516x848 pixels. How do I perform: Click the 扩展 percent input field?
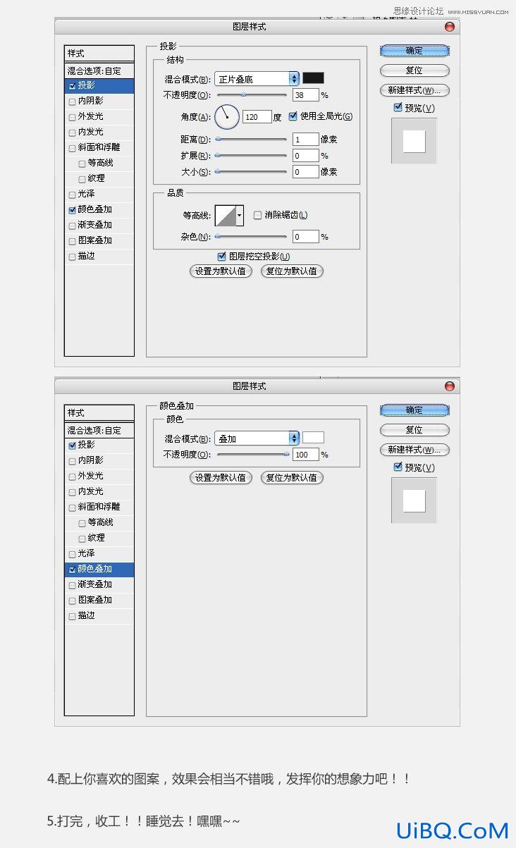[306, 156]
